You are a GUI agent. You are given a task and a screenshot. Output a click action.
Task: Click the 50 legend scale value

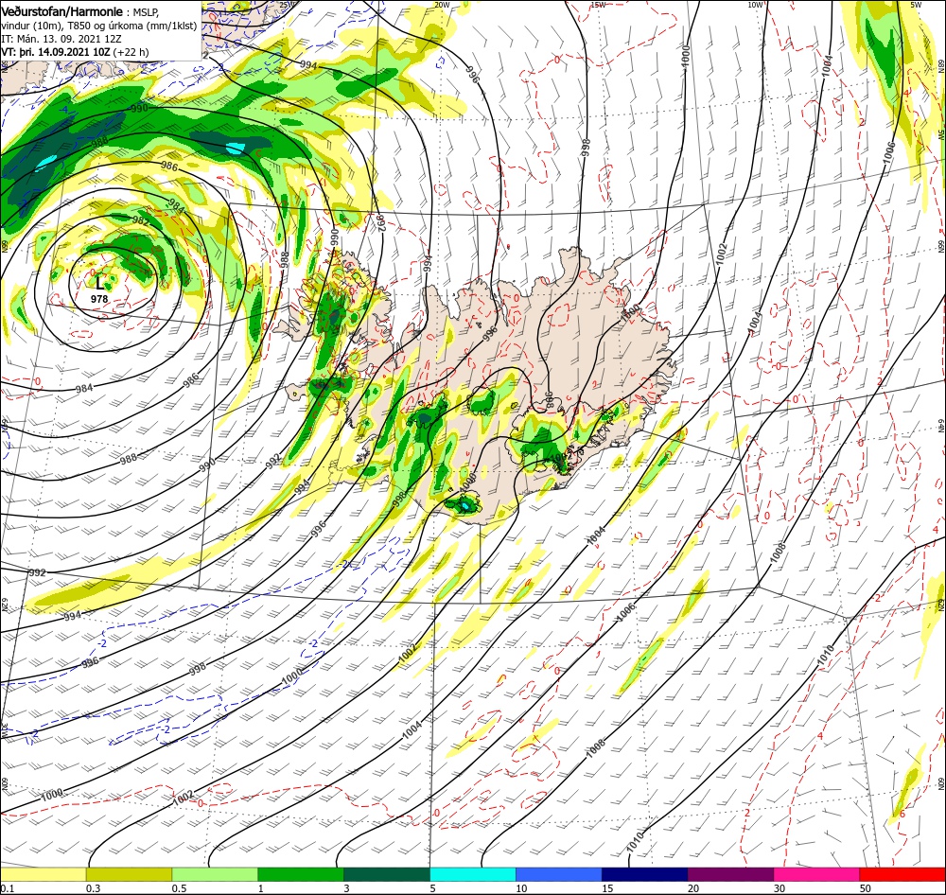pyautogui.click(x=866, y=888)
